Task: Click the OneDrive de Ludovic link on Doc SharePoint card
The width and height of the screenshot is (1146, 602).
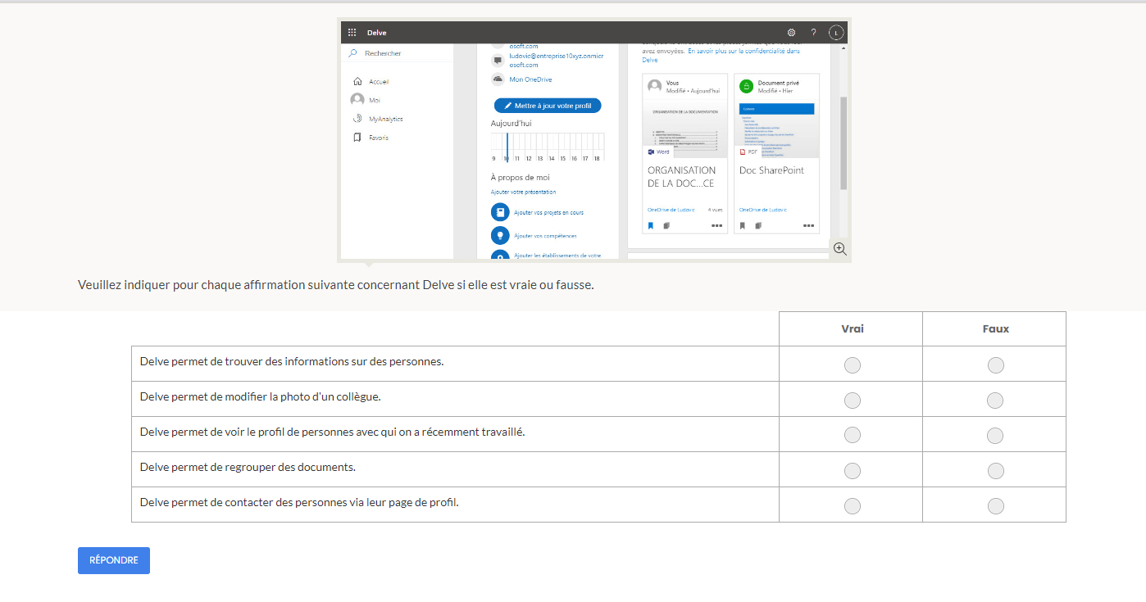Action: click(x=763, y=210)
